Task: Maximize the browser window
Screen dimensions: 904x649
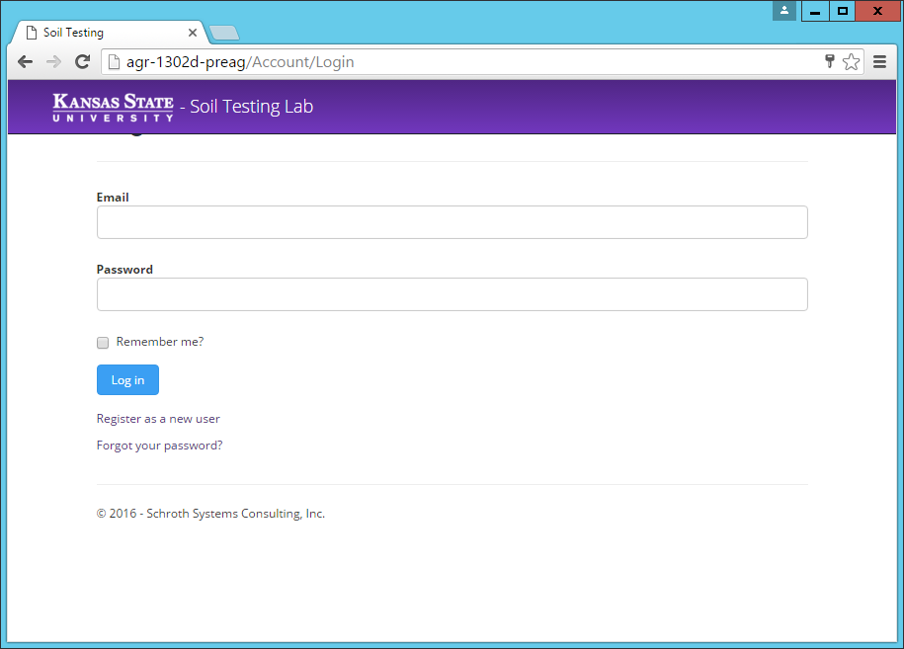Action: 843,11
